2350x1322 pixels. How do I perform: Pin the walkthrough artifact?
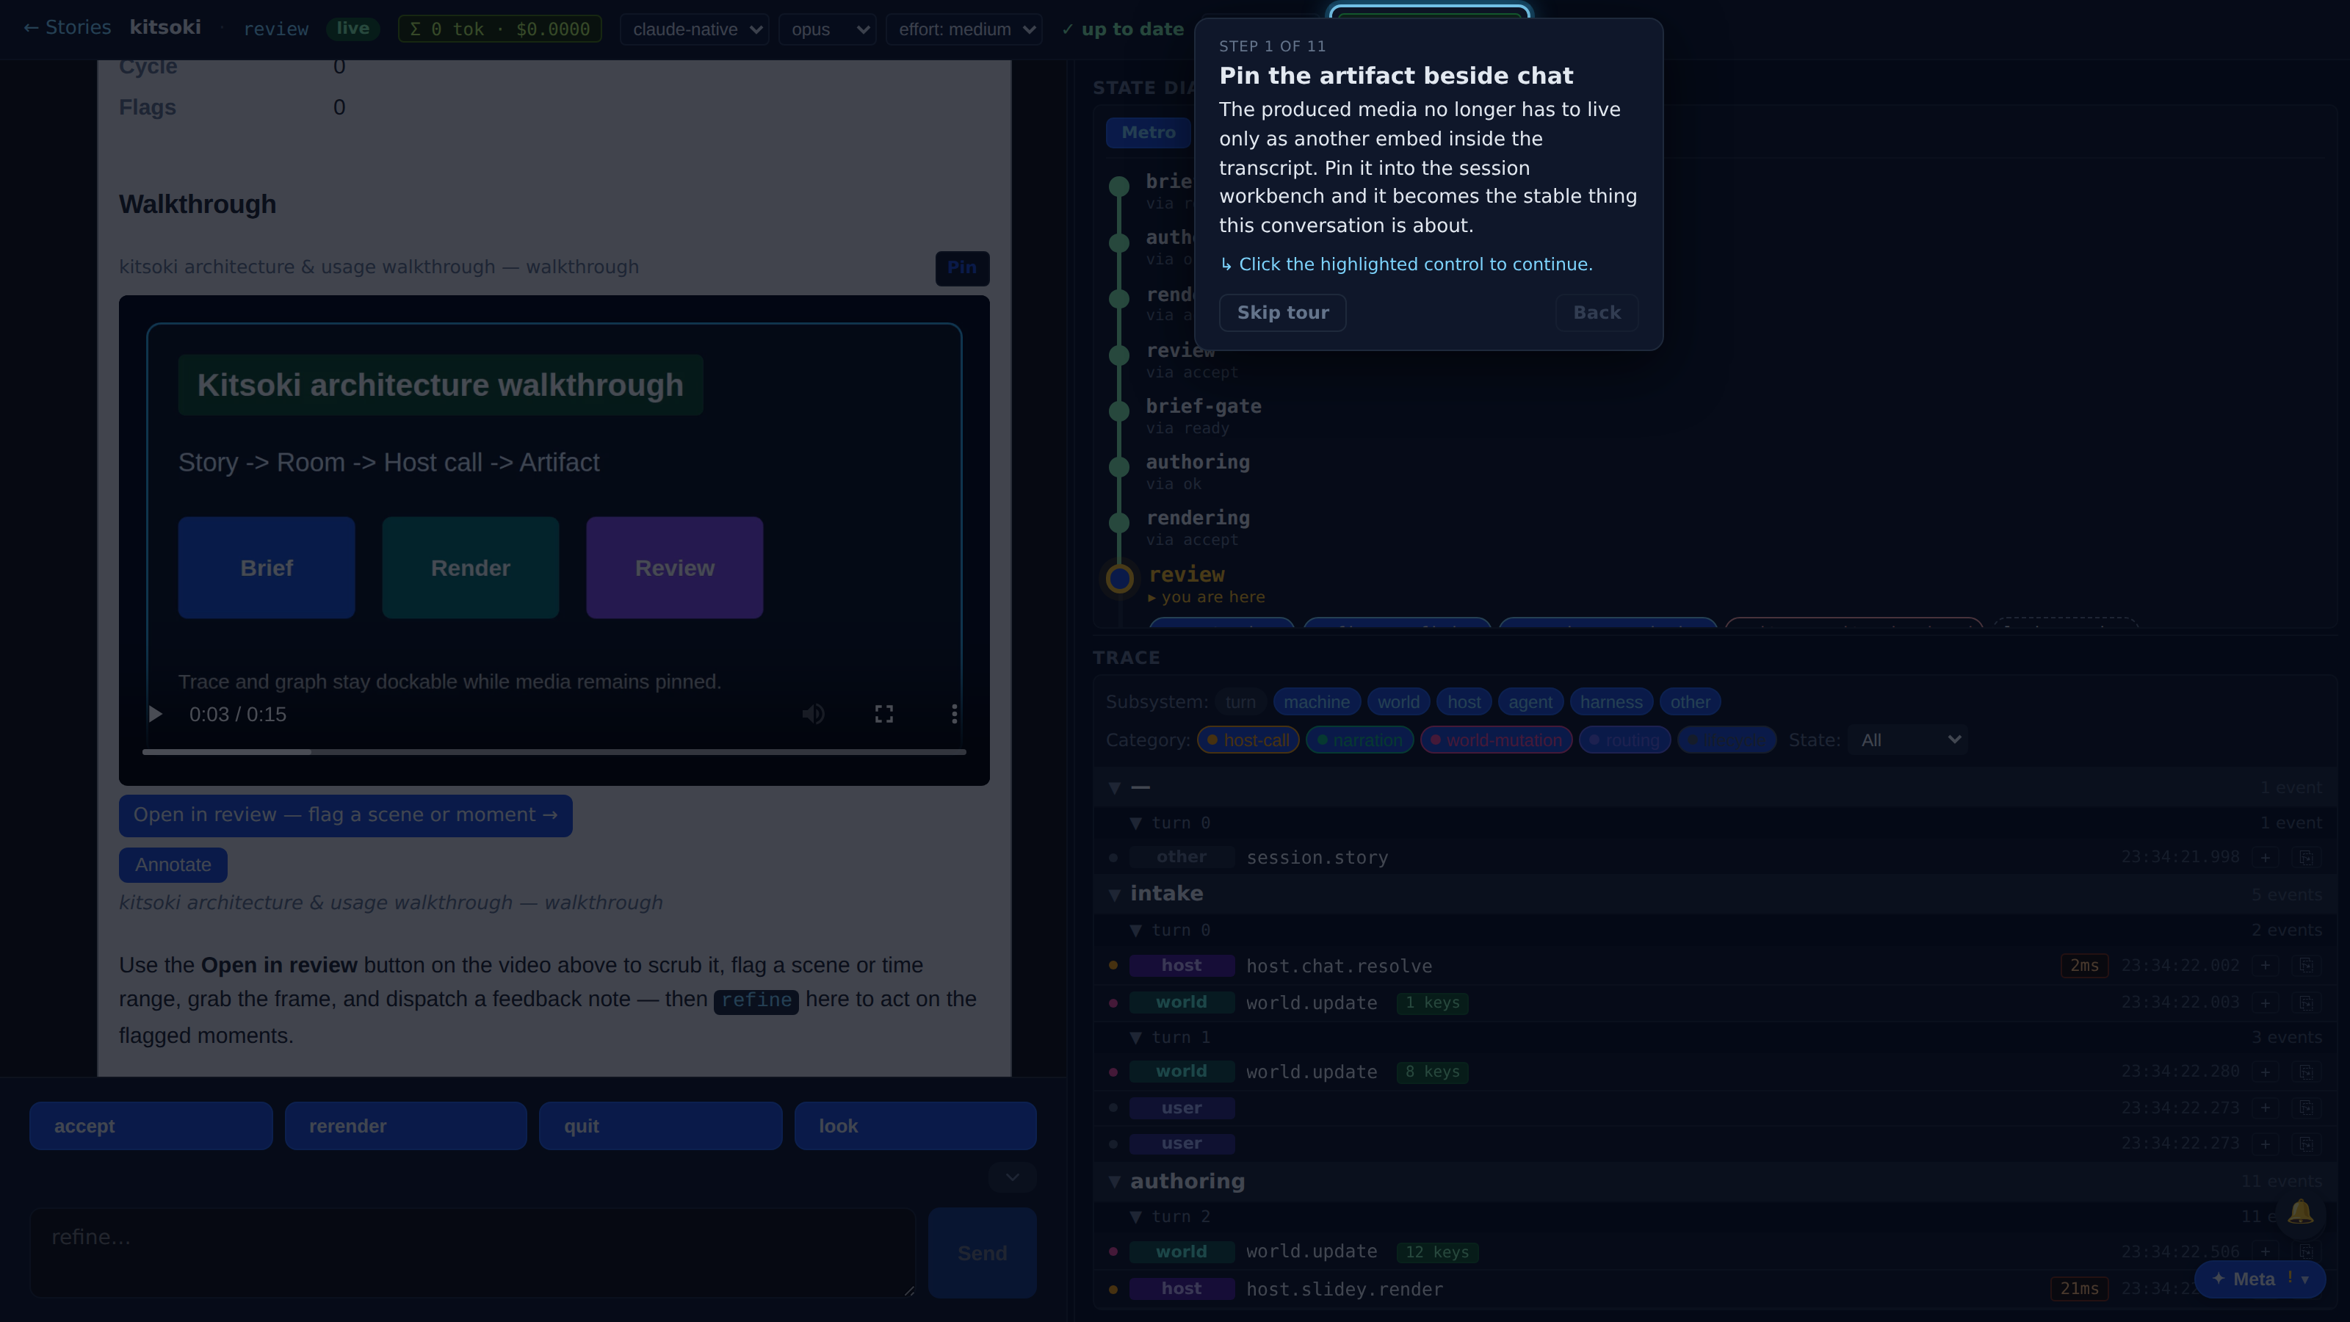click(x=961, y=267)
